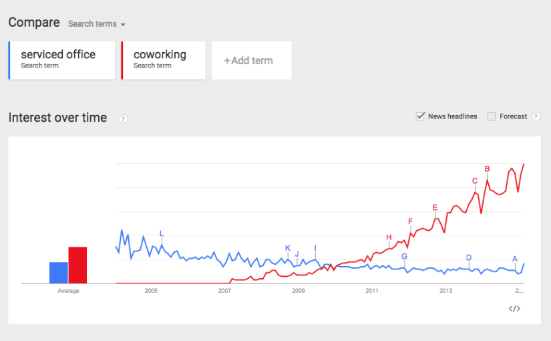Image resolution: width=551 pixels, height=341 pixels.
Task: Uncheck the News headlines checkbox
Action: pyautogui.click(x=421, y=116)
